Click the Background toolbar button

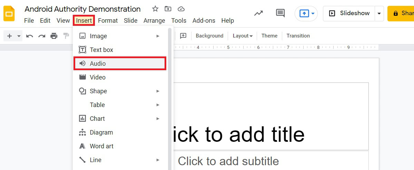tap(209, 36)
